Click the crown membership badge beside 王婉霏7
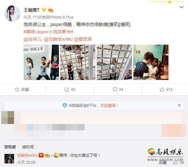 51,10
